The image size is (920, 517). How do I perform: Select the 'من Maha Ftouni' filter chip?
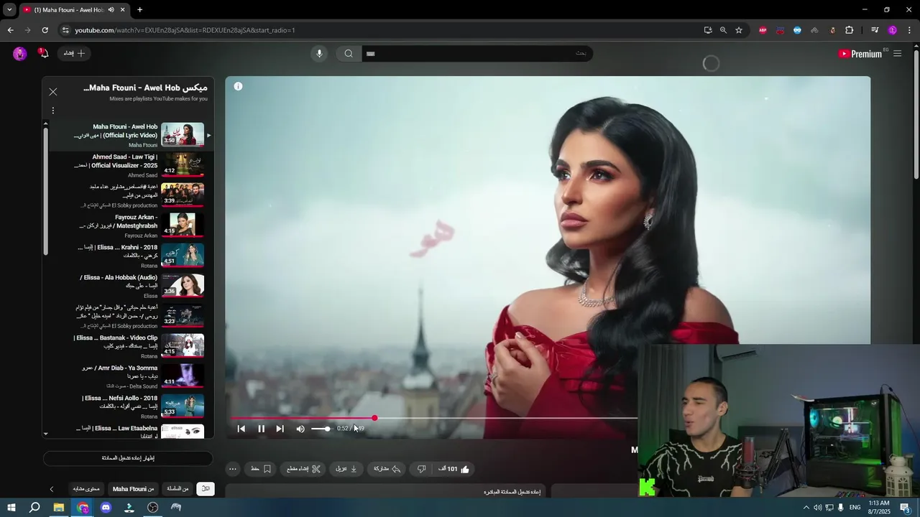133,489
